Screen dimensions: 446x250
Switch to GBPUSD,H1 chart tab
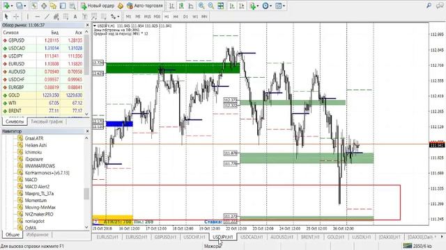165,237
